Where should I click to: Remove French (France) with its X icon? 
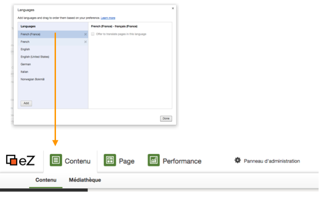(85, 34)
